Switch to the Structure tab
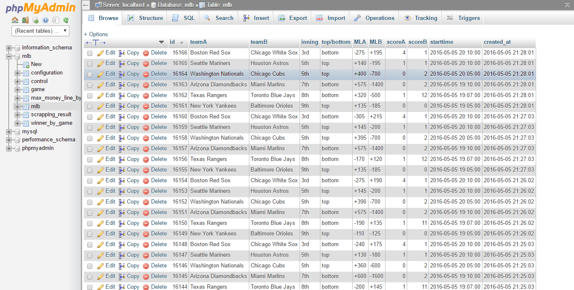 pyautogui.click(x=146, y=18)
